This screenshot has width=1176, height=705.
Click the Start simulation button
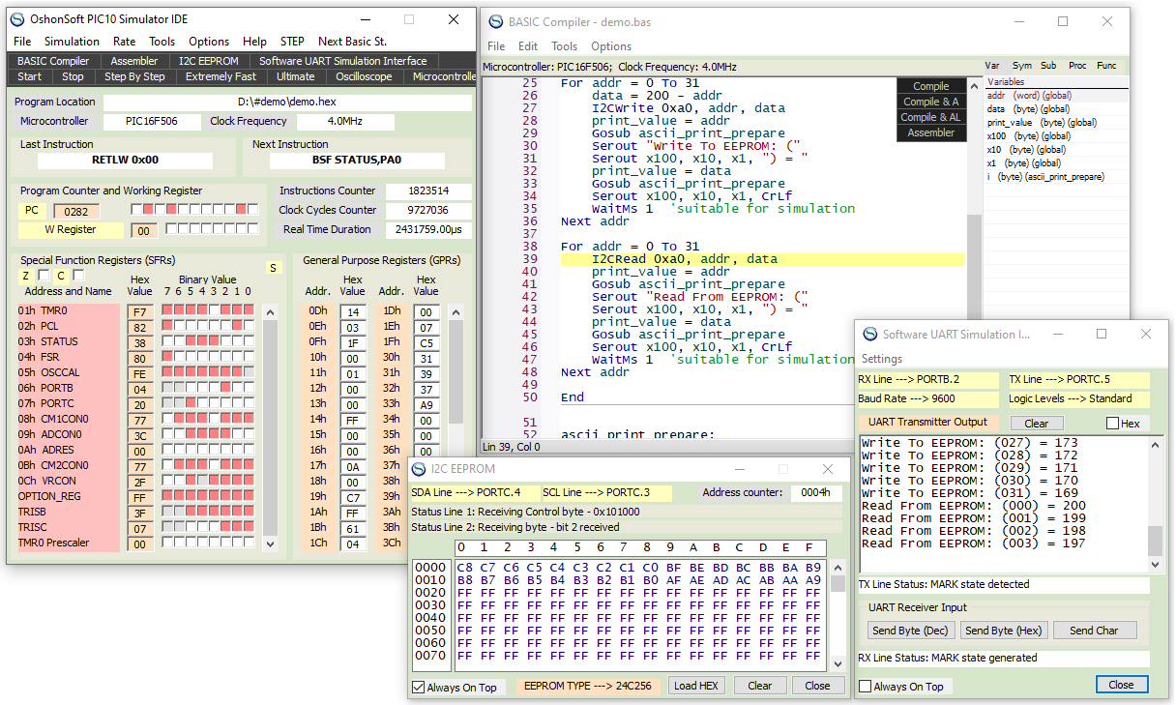pyautogui.click(x=29, y=76)
